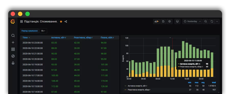The image size is (230, 94).
Task: Select the 2020-06-10 18:00:00 cell
Action: (32, 70)
